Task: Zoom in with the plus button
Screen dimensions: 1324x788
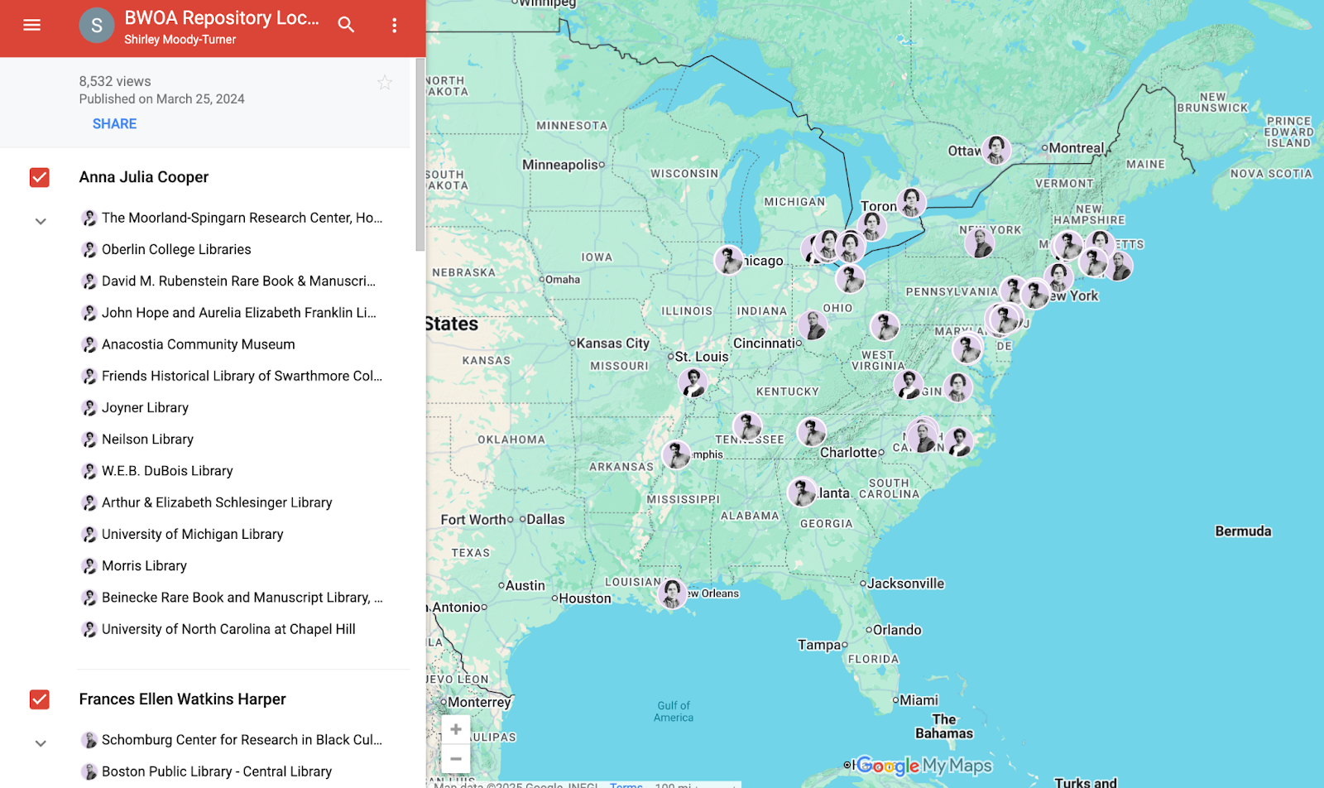Action: [456, 729]
